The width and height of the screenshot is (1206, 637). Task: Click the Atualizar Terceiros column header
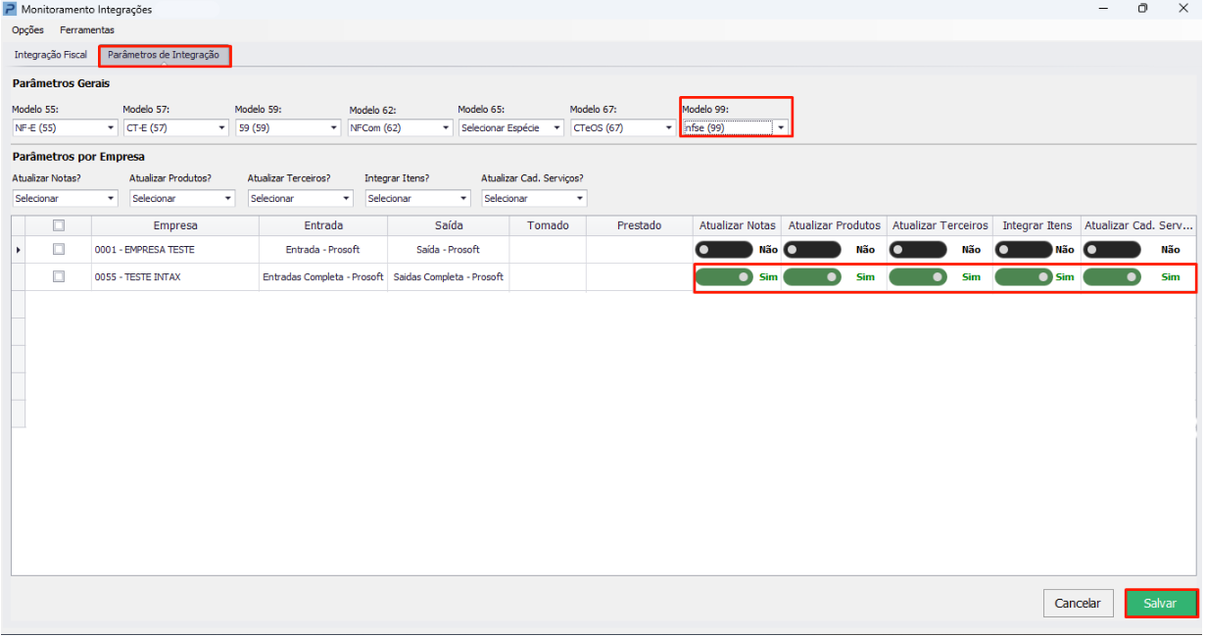[941, 225]
